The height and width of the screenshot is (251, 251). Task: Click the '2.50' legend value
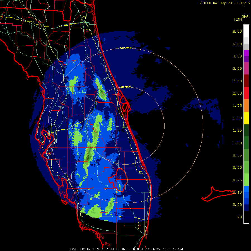[x=237, y=81]
